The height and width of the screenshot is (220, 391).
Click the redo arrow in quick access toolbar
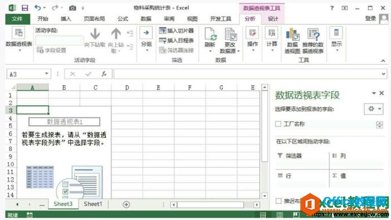point(55,8)
